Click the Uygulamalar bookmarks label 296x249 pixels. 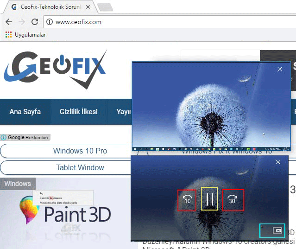(30, 35)
